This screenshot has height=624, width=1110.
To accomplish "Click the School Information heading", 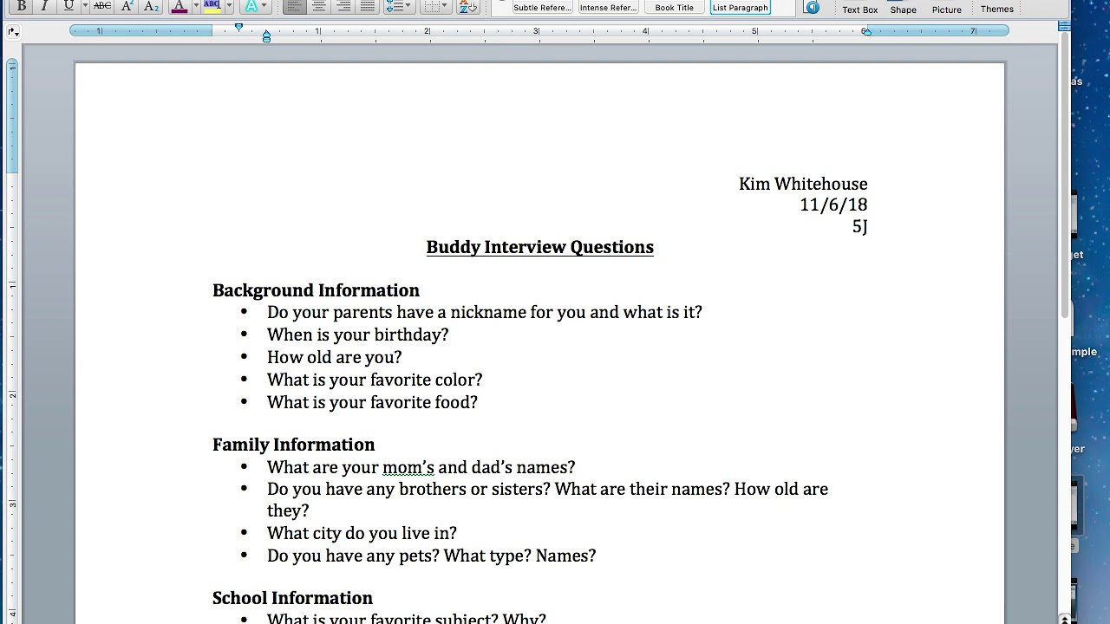I will click(292, 598).
